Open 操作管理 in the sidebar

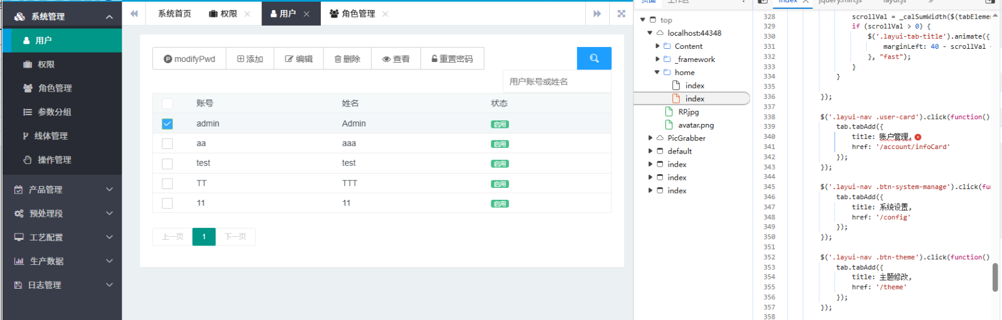(63, 160)
